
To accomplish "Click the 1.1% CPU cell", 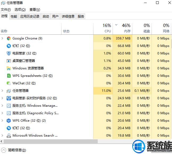I will point(103,61).
